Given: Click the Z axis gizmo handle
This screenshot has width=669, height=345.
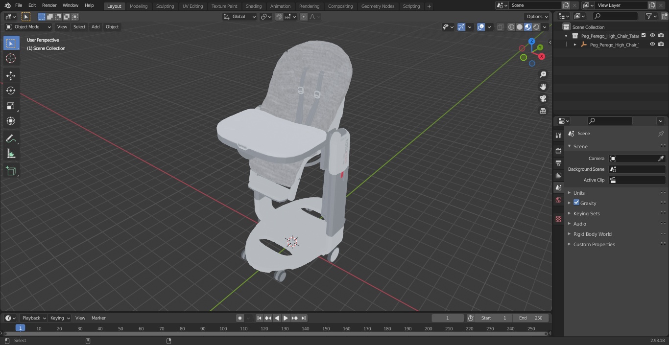Looking at the screenshot, I should [531, 42].
